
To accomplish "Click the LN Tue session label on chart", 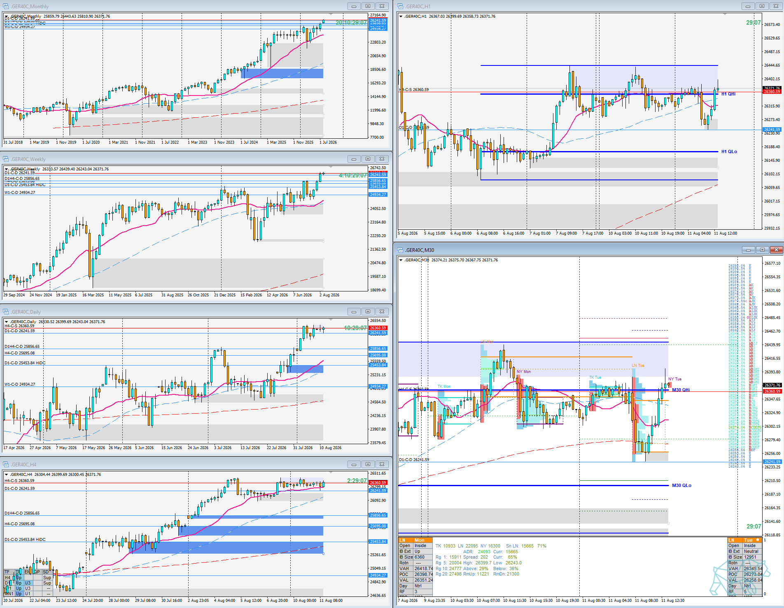I will (x=638, y=366).
